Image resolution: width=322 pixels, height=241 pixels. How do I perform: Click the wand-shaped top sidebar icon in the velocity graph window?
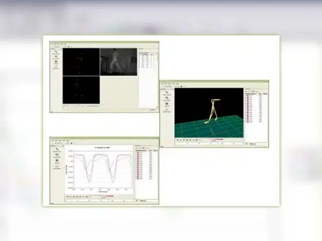pyautogui.click(x=57, y=149)
